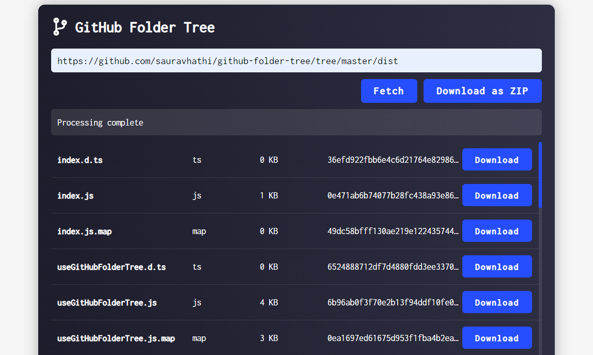Click hash 0ea1697ed61675d953f1fba4b2ea…
Screen dimensions: 593x355
pos(393,337)
